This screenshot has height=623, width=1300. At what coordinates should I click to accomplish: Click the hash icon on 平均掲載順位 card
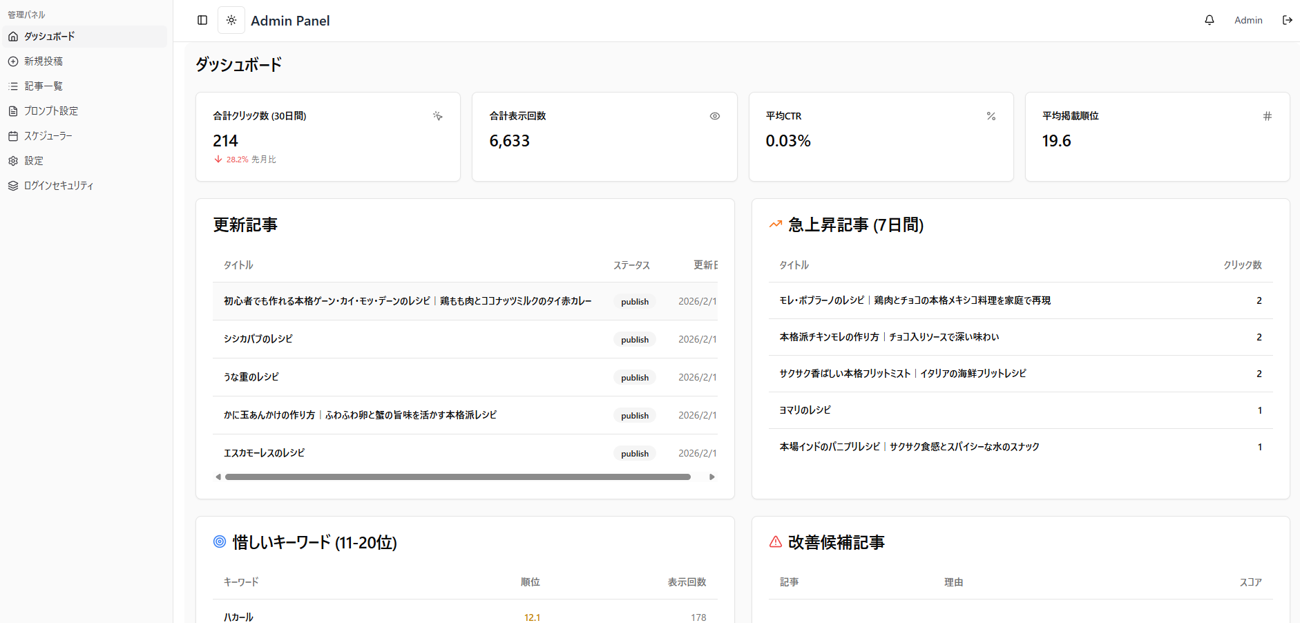click(x=1267, y=116)
